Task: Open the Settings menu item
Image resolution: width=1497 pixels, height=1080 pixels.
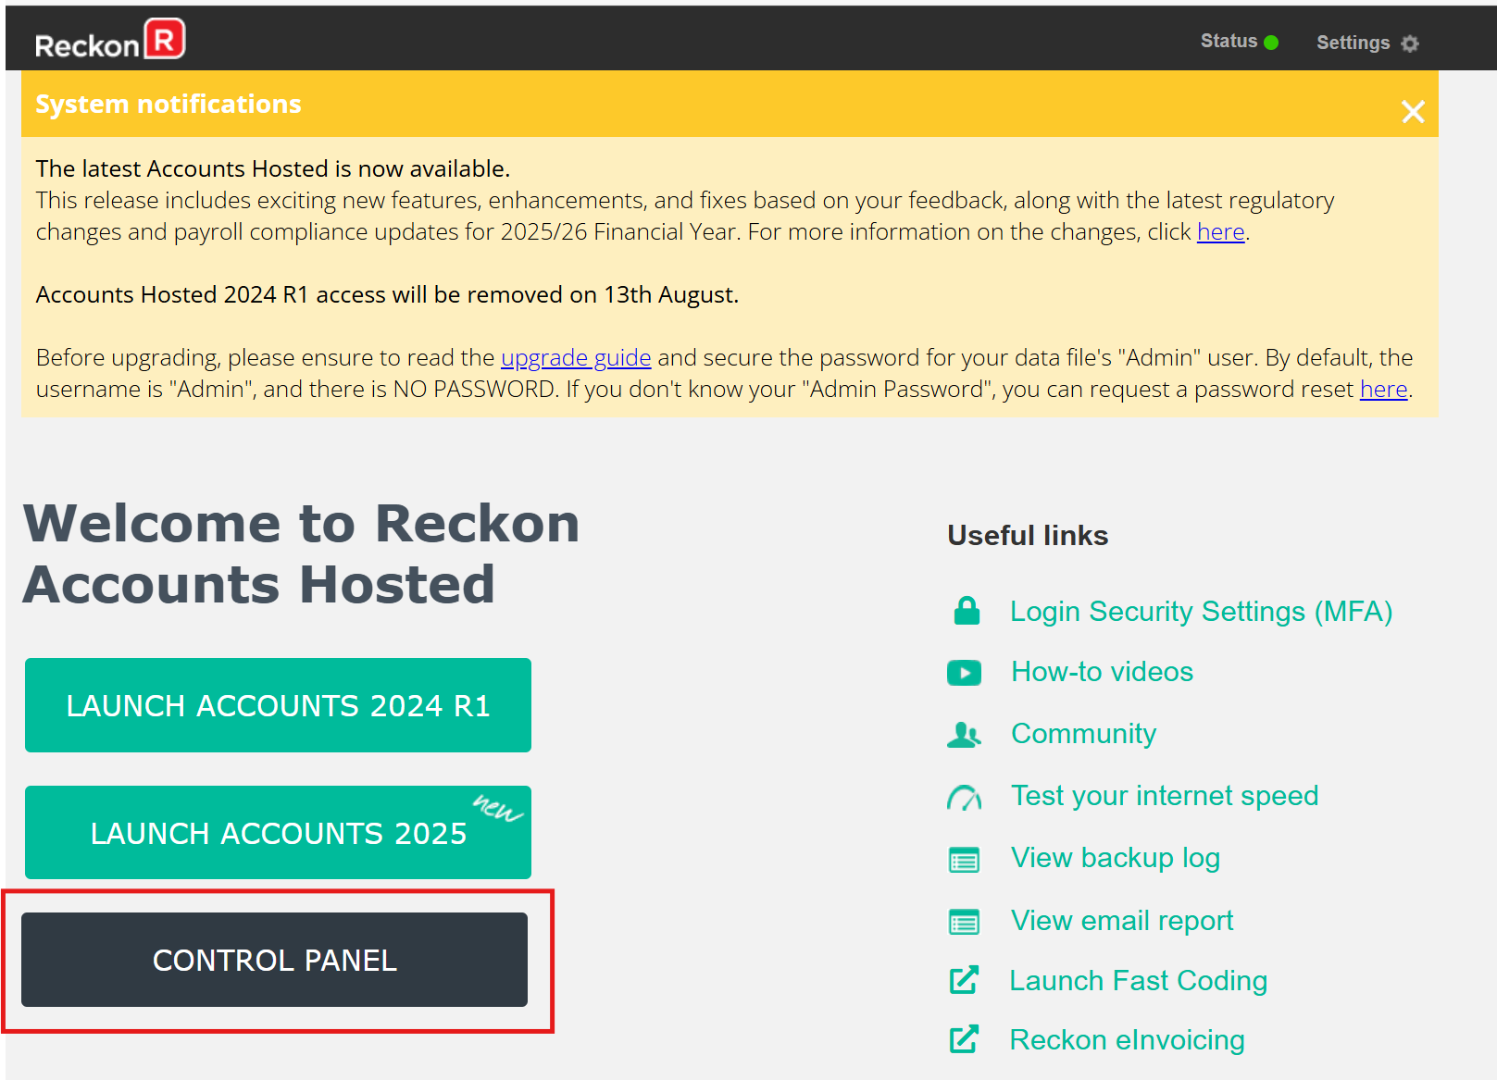Action: point(1367,43)
